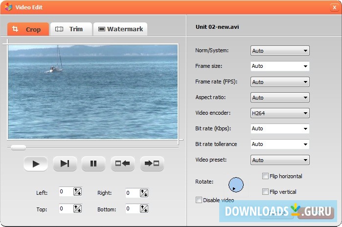Image resolution: width=342 pixels, height=227 pixels.
Task: Jump to previous clip marker button
Action: (123, 164)
